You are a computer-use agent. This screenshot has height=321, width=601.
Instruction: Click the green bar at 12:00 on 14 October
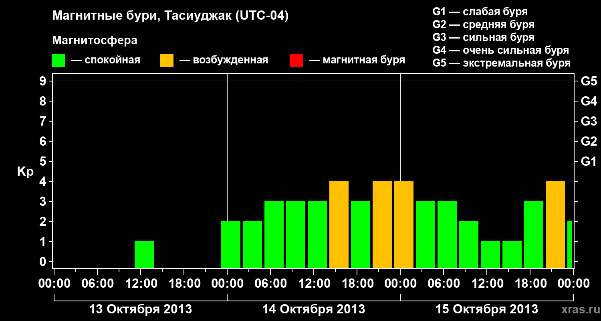point(317,234)
